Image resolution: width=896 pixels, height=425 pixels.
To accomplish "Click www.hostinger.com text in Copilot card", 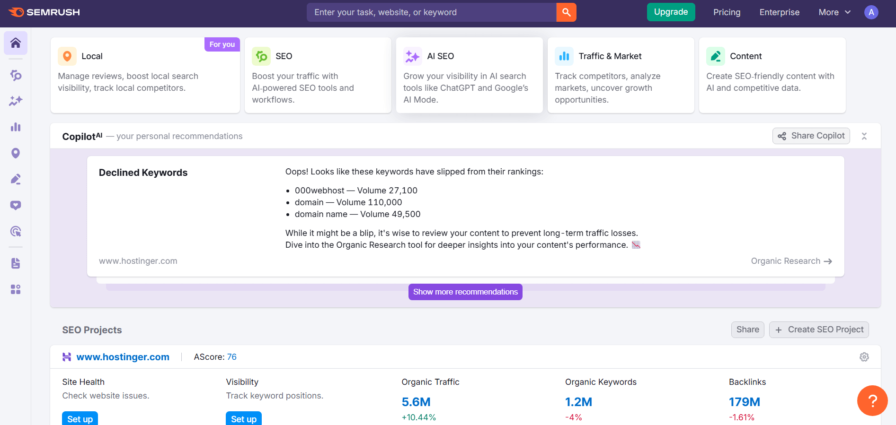I will coord(138,261).
